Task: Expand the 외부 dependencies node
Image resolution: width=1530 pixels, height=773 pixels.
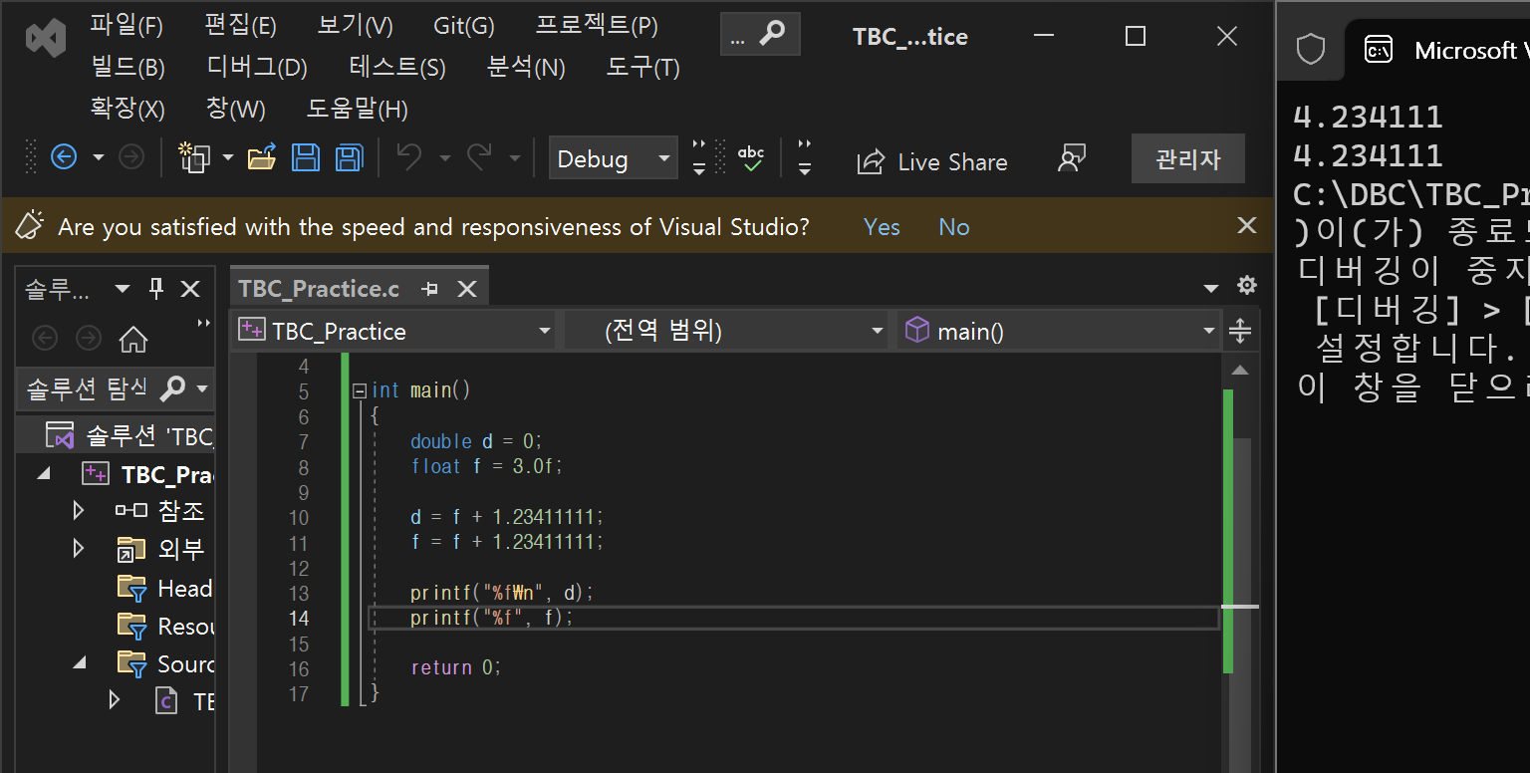Action: [79, 549]
